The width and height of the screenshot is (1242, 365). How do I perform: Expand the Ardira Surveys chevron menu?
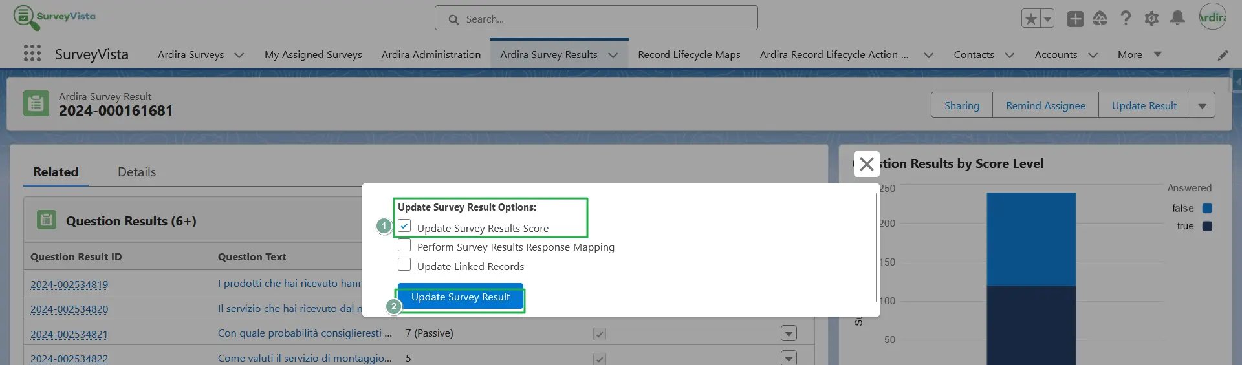(239, 56)
